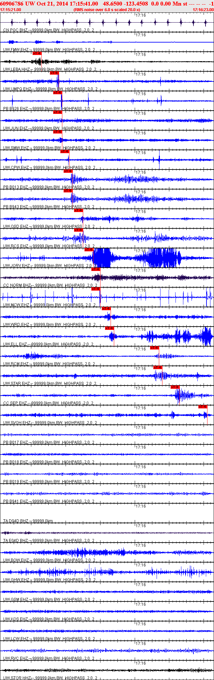Select the arrival pick on UW RCS EHZ trace
This screenshot has width=214, height=680.
pos(78,230)
